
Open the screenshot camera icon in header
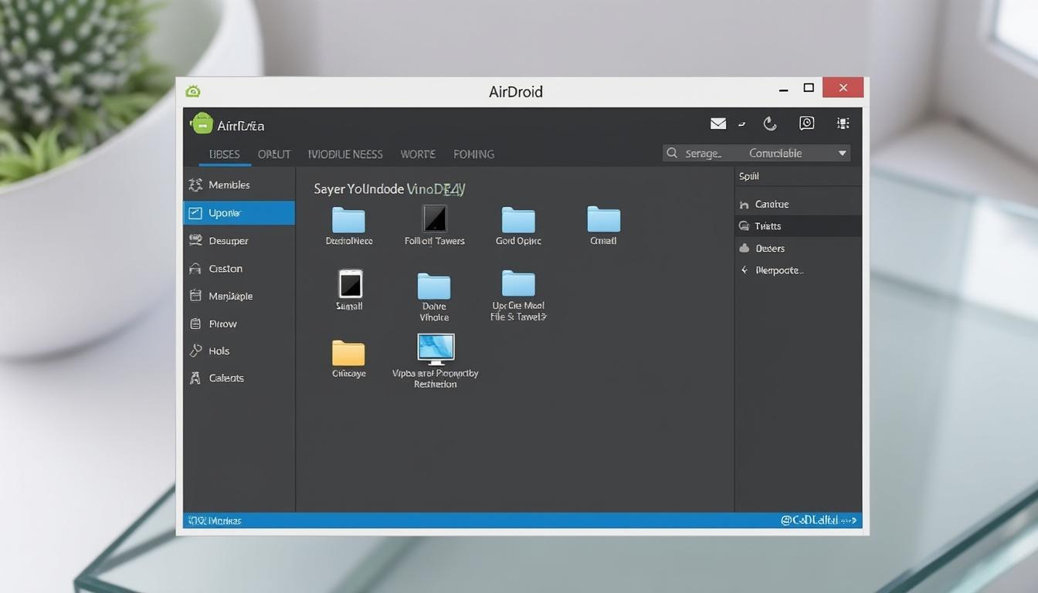tap(806, 123)
